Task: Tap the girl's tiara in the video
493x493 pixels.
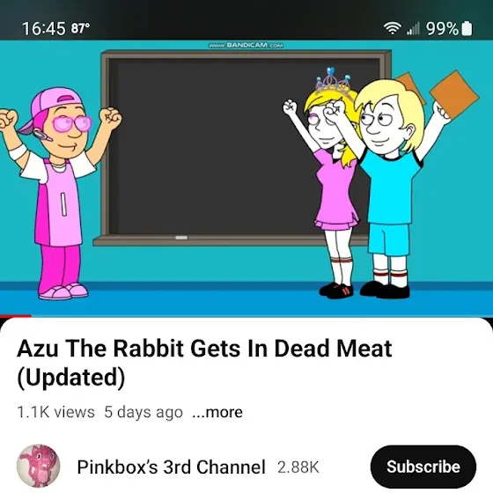Action: 334,80
